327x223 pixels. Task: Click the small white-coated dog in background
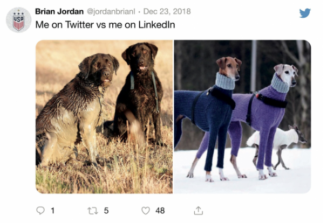[x=277, y=144]
